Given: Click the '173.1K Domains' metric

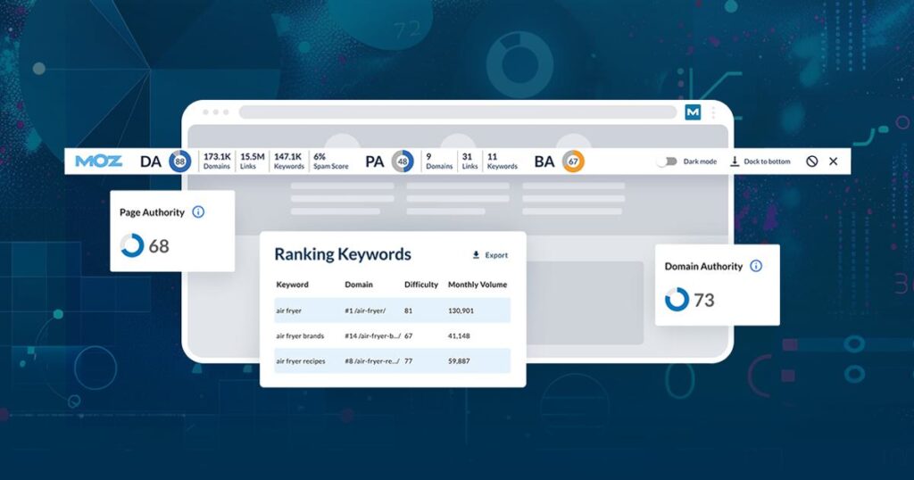Looking at the screenshot, I should coord(217,161).
